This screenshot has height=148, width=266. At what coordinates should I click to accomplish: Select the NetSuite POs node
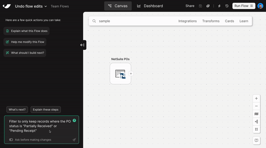pos(120,74)
